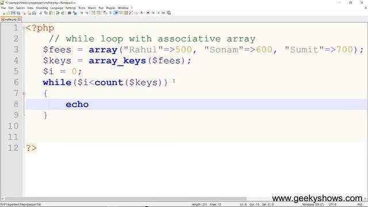Click the Open file toolbar icon
This screenshot has width=368, height=207.
click(x=8, y=13)
